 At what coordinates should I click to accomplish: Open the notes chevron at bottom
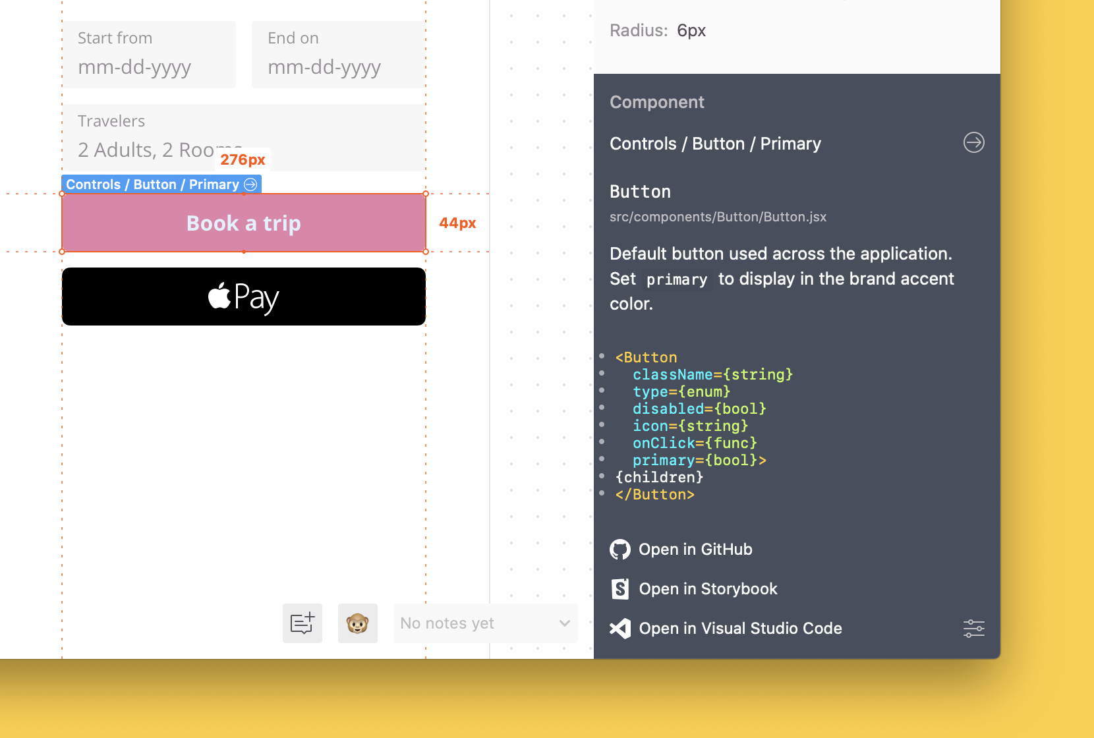[x=563, y=623]
